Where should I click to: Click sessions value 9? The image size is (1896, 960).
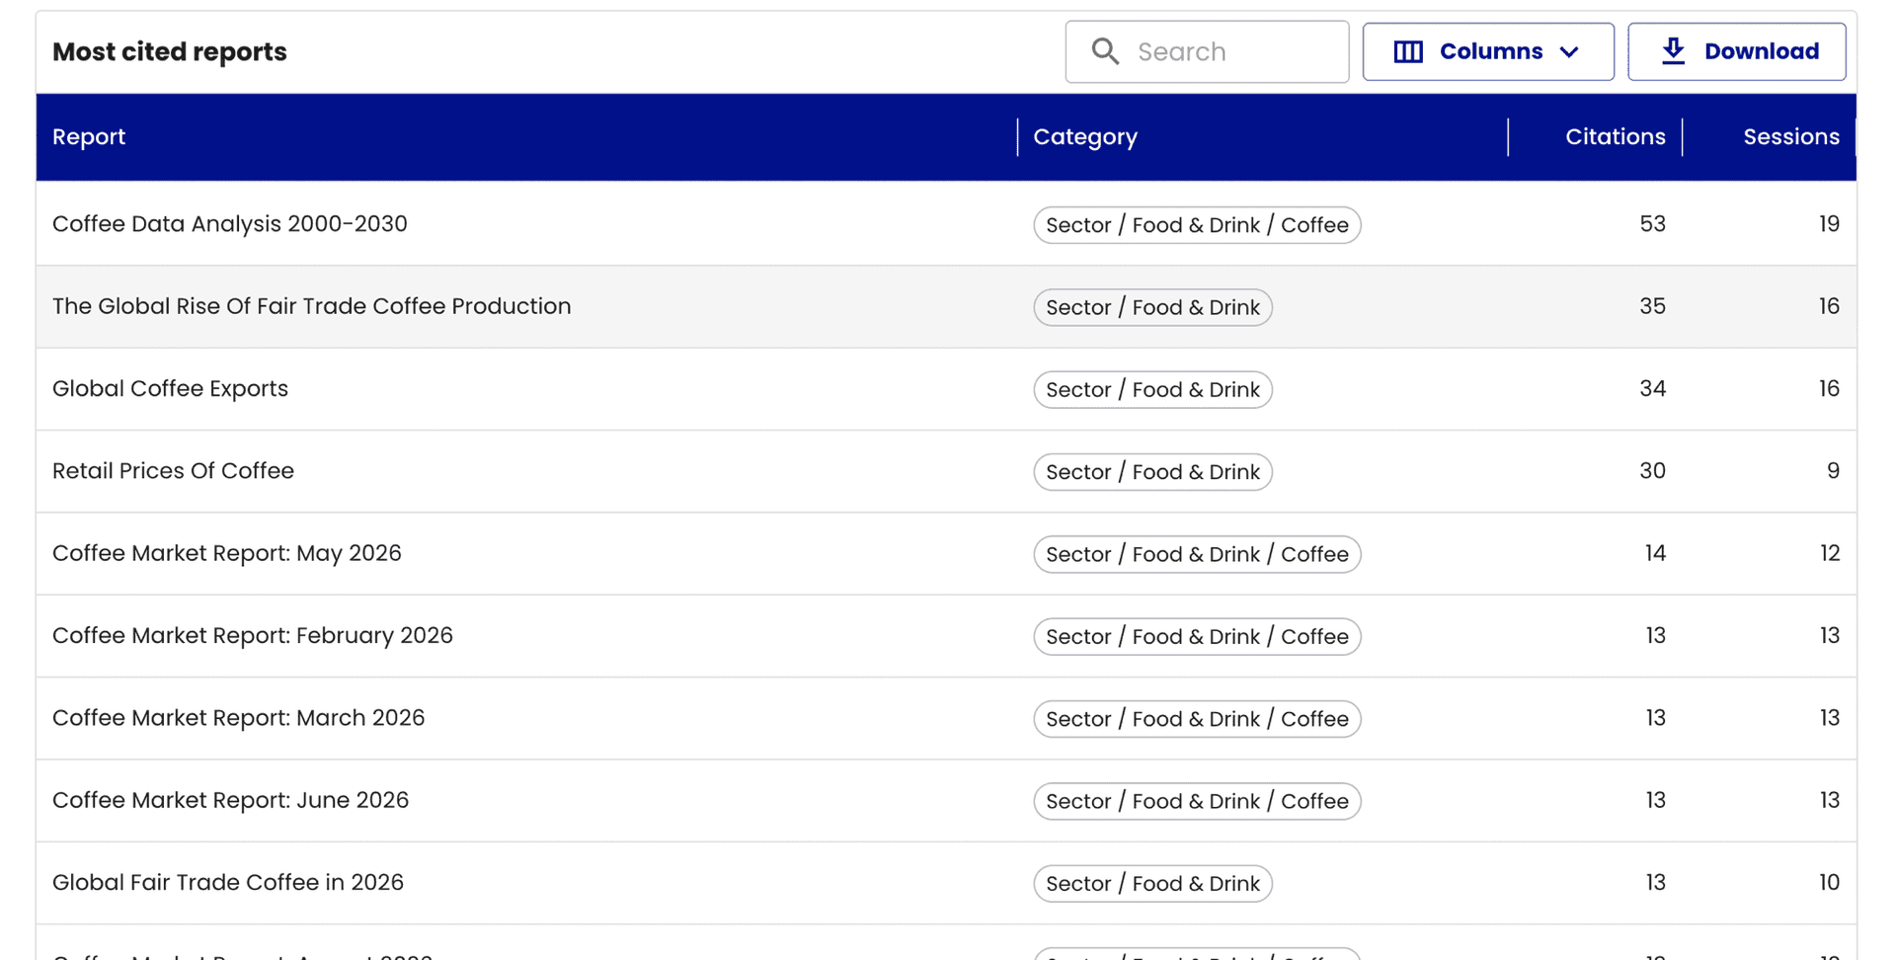tap(1833, 471)
